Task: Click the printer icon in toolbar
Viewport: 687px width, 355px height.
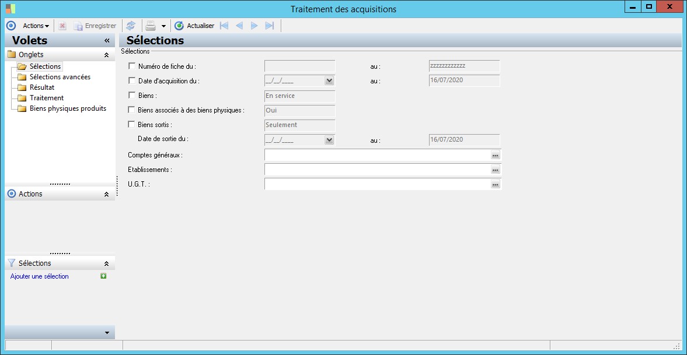Action: (x=151, y=26)
